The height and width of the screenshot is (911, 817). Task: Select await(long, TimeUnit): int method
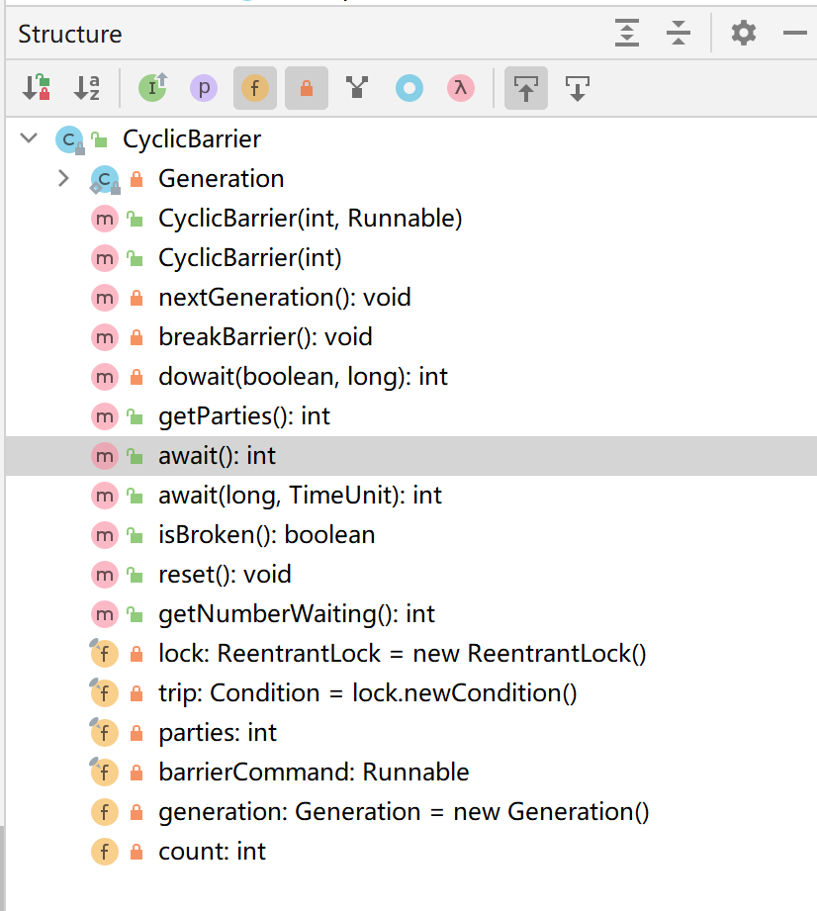coord(410,495)
